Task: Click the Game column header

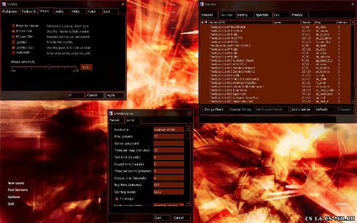Action: coord(286,22)
